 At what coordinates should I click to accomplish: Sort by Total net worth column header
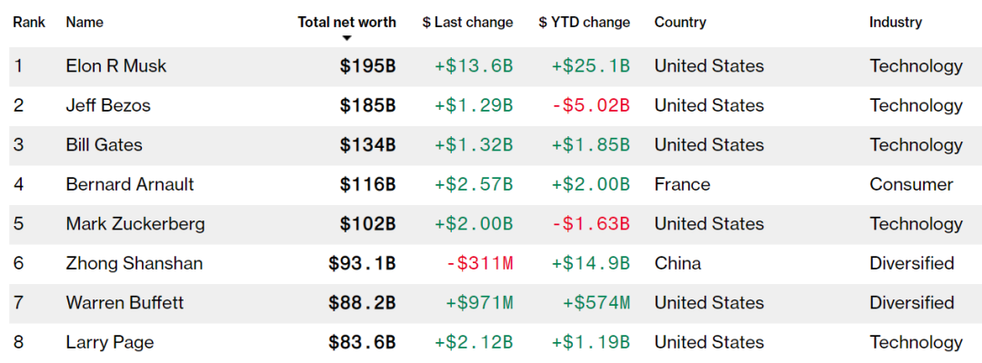[x=347, y=23]
